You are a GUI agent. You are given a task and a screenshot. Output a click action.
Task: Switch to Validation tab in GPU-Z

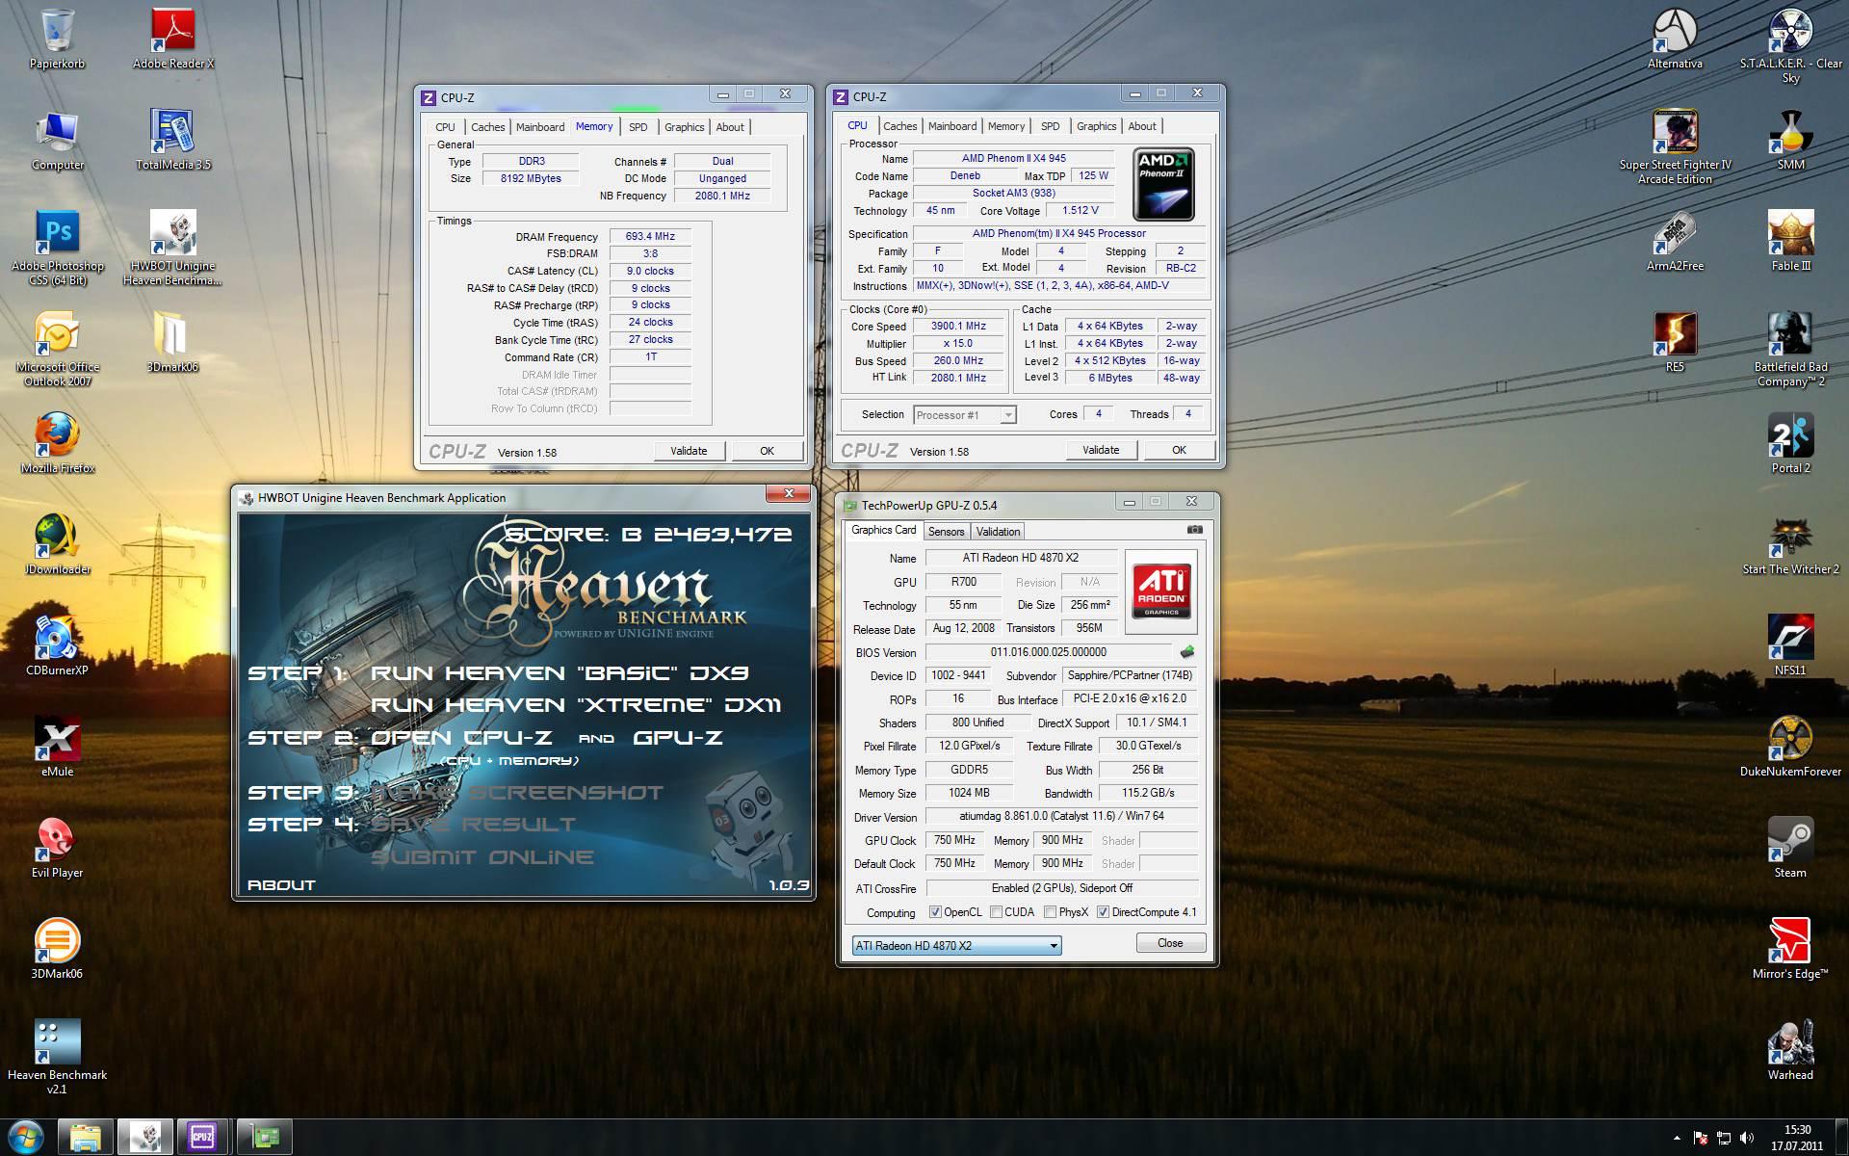pyautogui.click(x=998, y=532)
